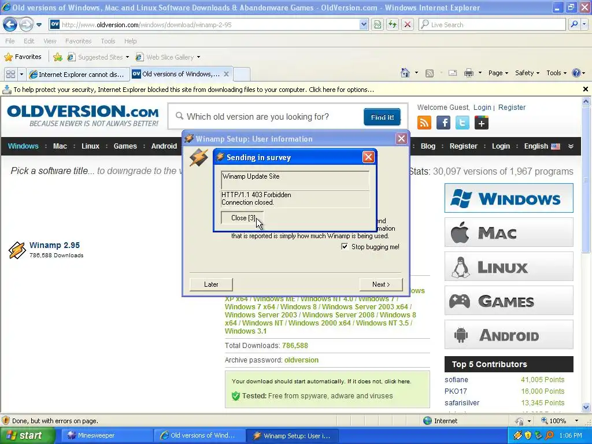
Task: Open the orange RSS feed icon on OldVersion
Action: click(424, 123)
